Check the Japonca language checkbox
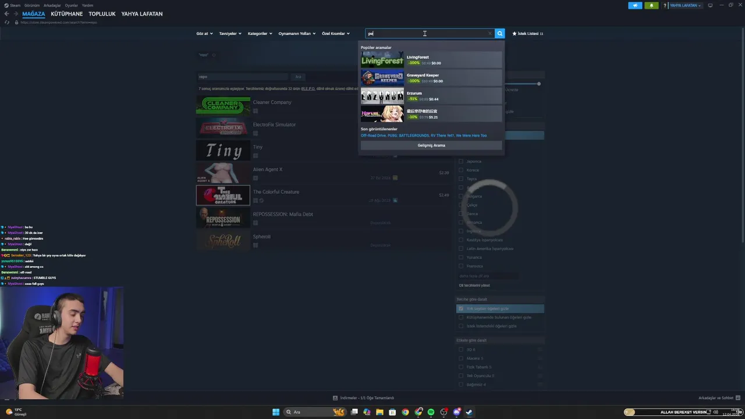The image size is (745, 419). [x=461, y=161]
